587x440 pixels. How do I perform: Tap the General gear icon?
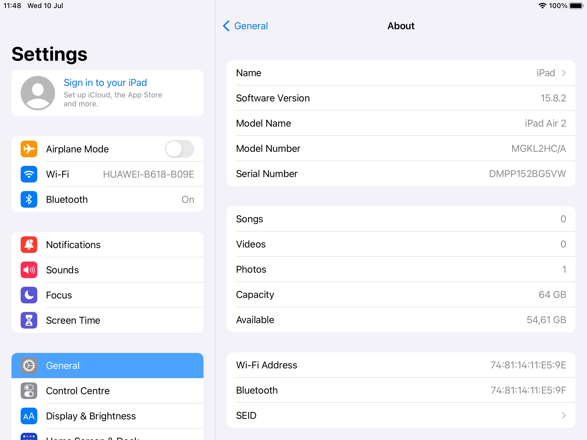(29, 366)
